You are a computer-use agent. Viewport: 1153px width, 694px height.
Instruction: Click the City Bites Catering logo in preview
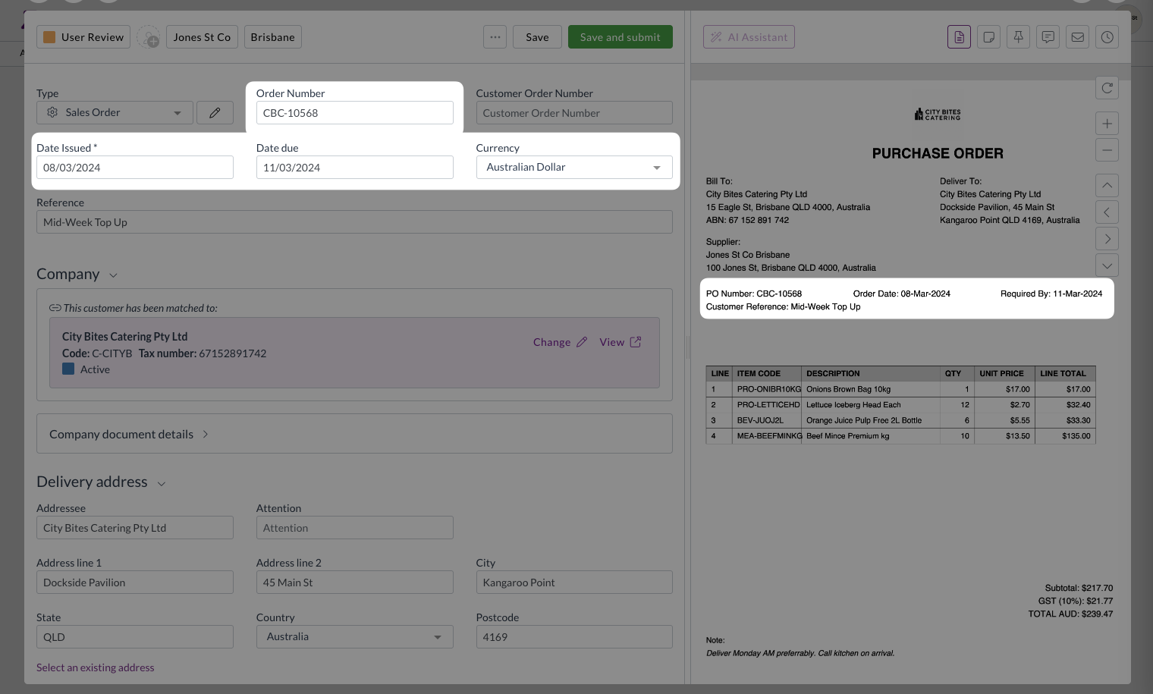[x=938, y=115]
